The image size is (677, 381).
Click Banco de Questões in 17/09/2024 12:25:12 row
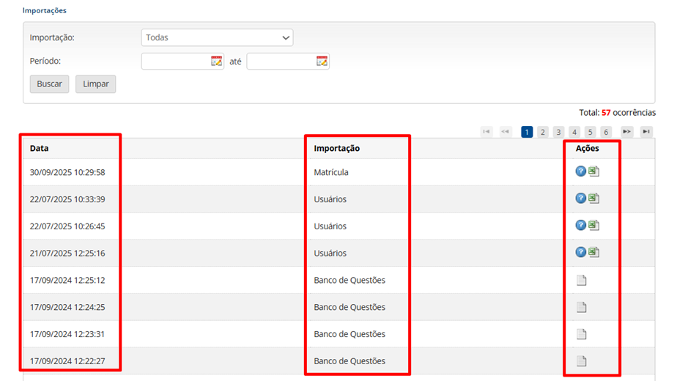pyautogui.click(x=349, y=280)
